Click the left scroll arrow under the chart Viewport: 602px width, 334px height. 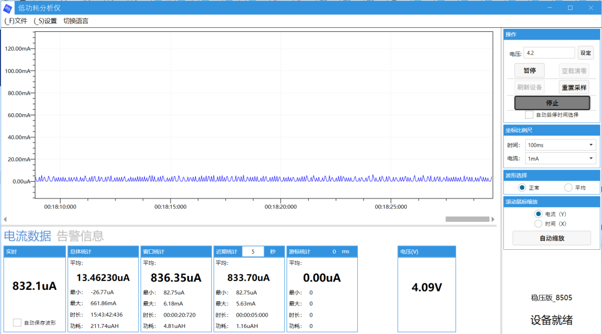5,219
